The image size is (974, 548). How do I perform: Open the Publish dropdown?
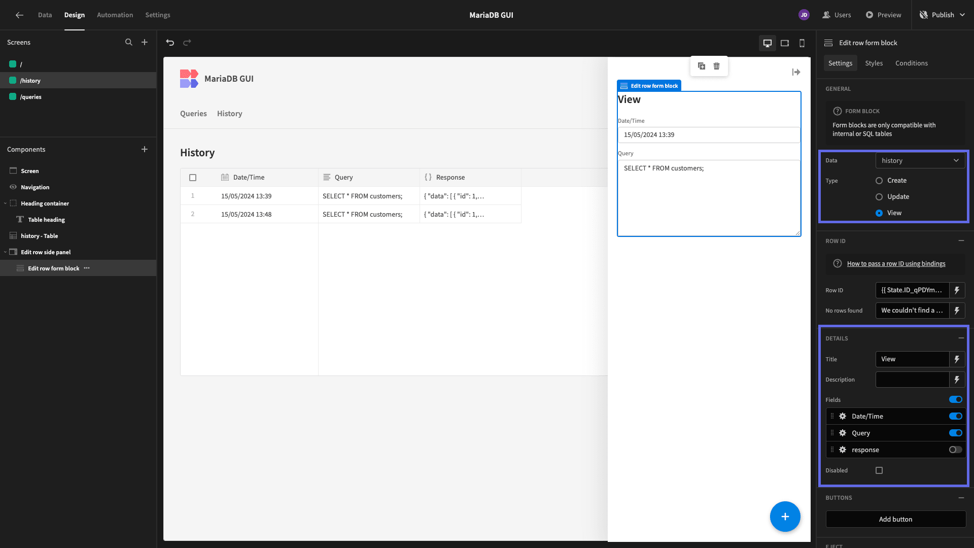pyautogui.click(x=943, y=15)
